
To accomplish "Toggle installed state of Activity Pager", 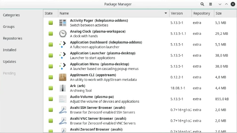I will coord(51,23).
